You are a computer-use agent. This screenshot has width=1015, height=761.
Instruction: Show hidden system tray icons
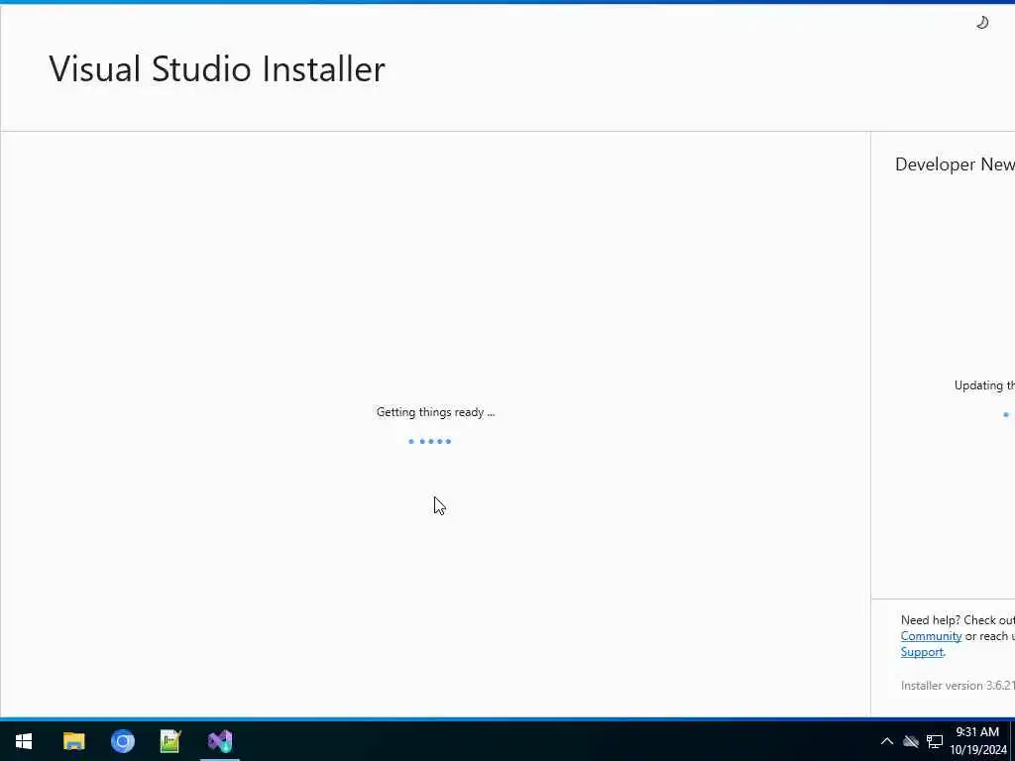coord(887,741)
